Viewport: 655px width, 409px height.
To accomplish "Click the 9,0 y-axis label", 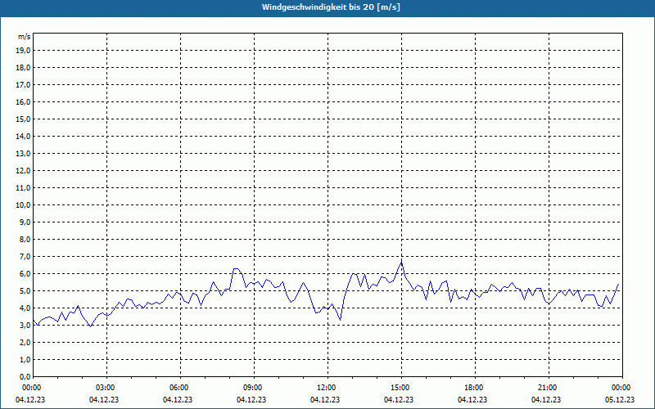I will (25, 222).
